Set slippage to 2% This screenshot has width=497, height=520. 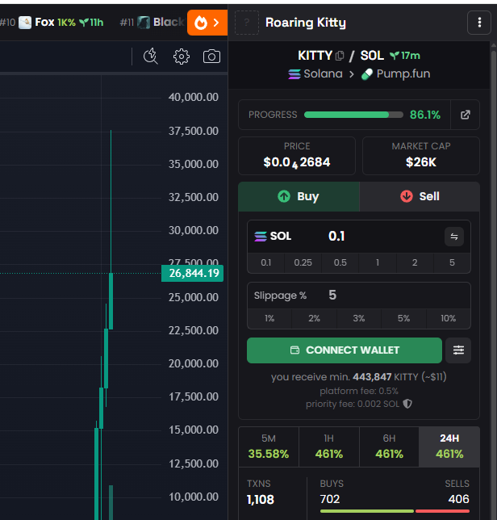coord(314,318)
